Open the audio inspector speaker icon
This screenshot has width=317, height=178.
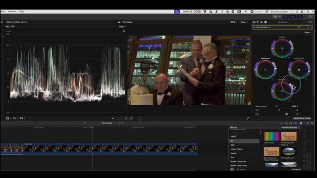(x=262, y=22)
